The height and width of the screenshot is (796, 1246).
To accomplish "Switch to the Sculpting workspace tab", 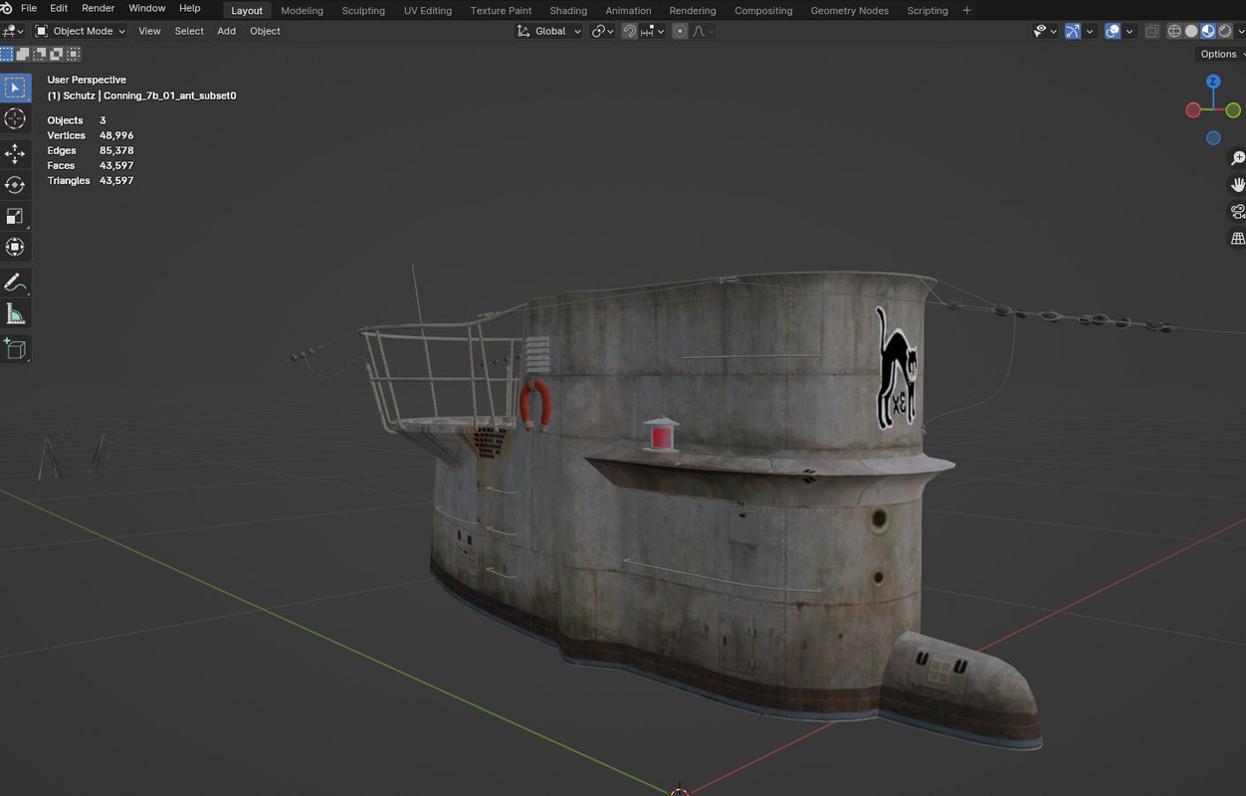I will pos(363,10).
